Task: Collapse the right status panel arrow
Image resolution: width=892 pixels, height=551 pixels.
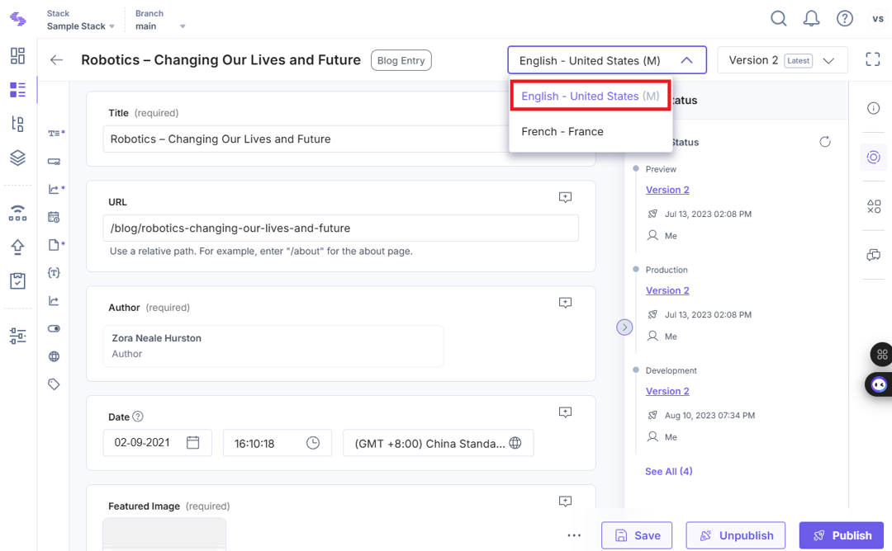Action: [624, 327]
